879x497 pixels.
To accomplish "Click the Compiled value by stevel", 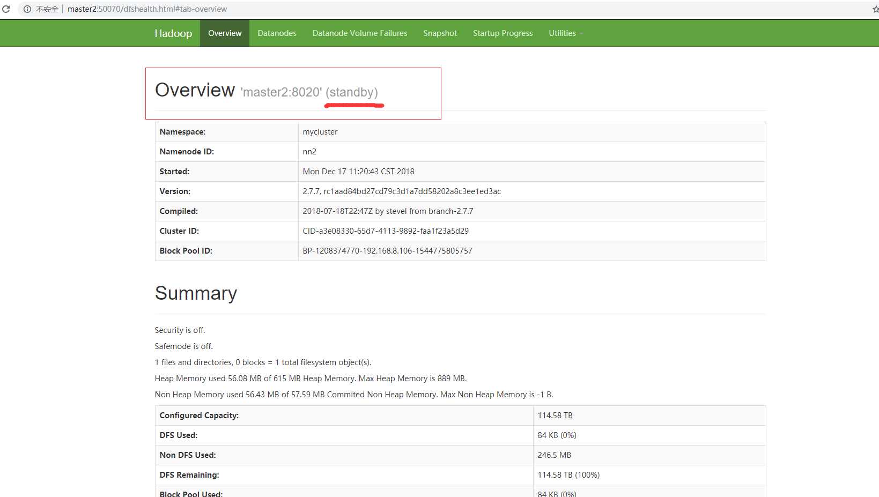I will pyautogui.click(x=388, y=211).
